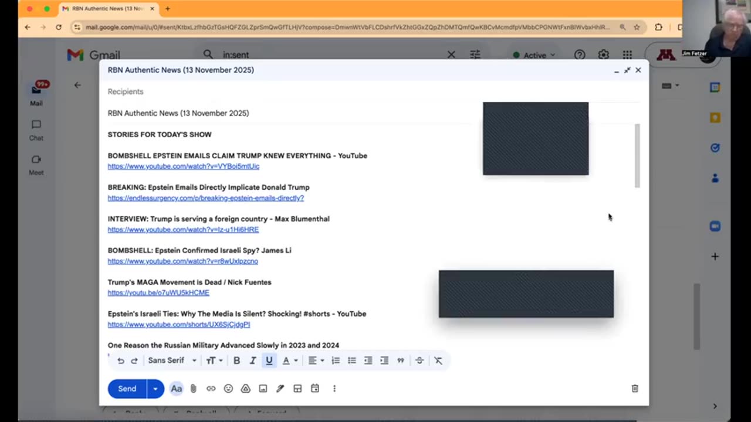Click the Recipients field
The height and width of the screenshot is (422, 751).
click(x=373, y=91)
